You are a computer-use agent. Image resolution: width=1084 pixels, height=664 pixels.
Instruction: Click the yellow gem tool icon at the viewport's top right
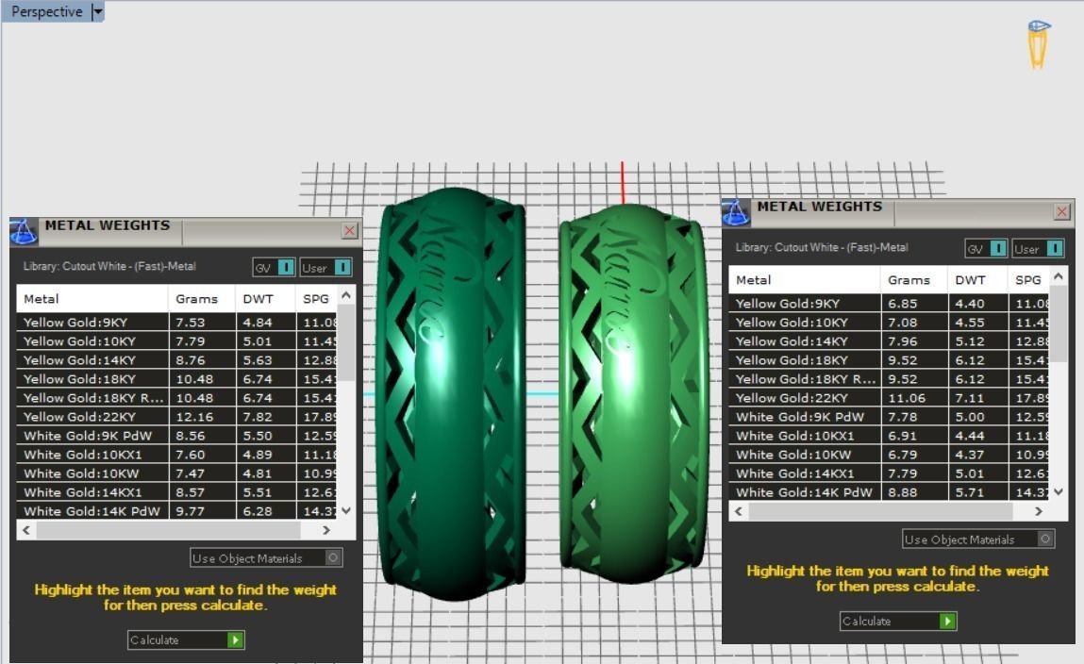(1038, 44)
